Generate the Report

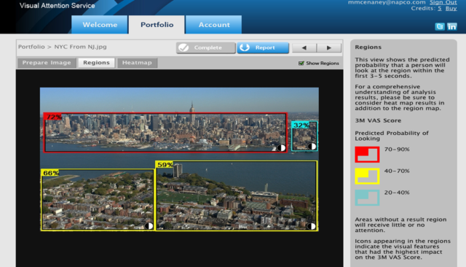click(x=263, y=47)
